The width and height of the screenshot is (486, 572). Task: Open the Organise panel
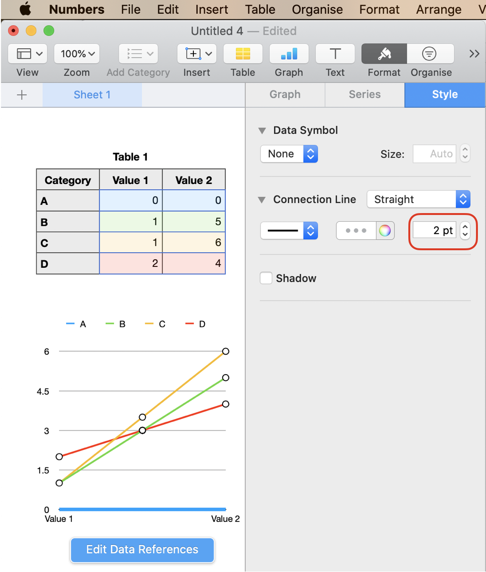[x=430, y=54]
